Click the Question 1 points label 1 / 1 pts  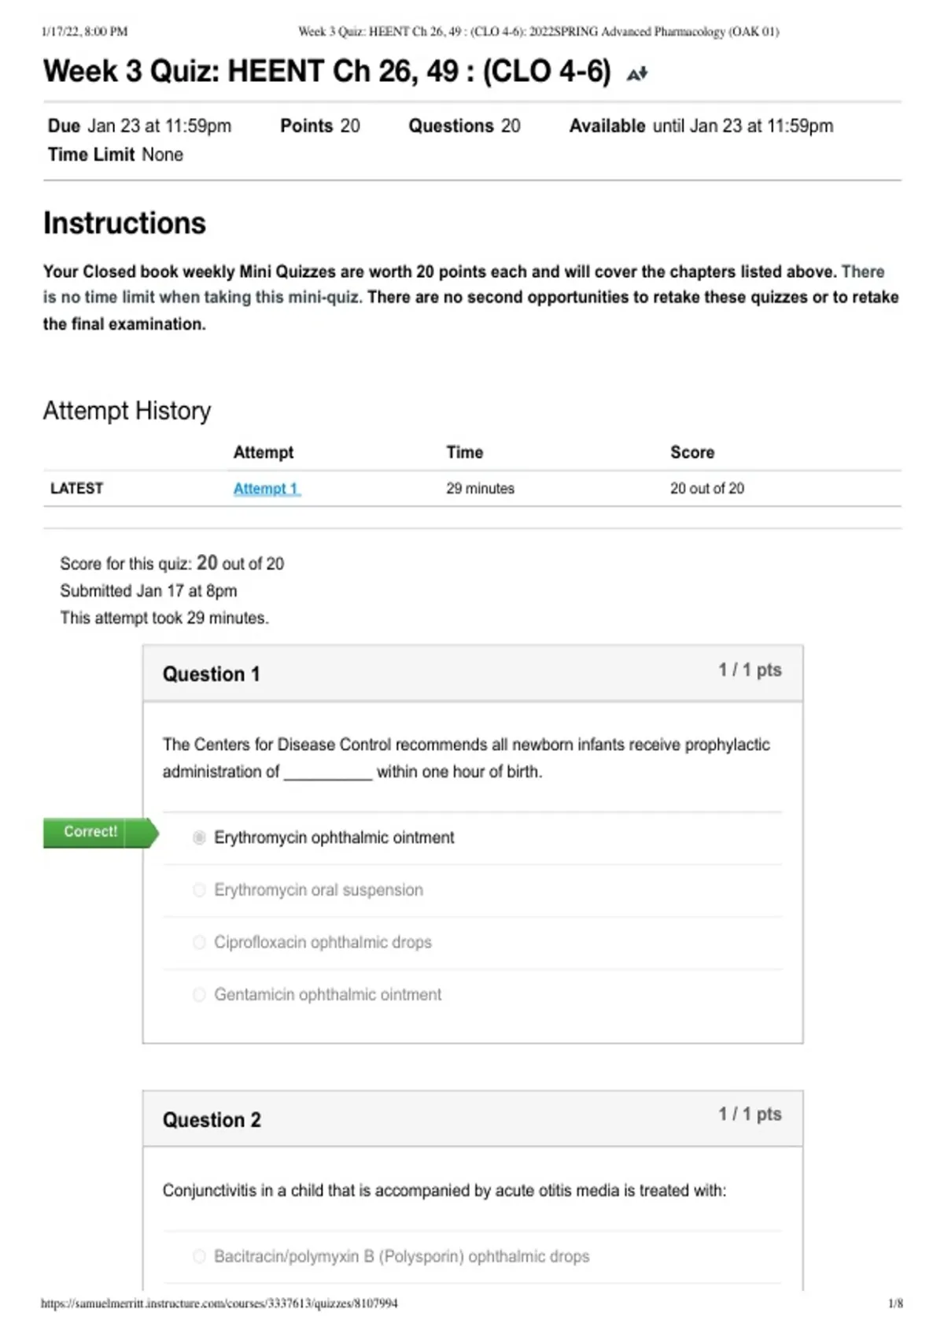coord(750,670)
